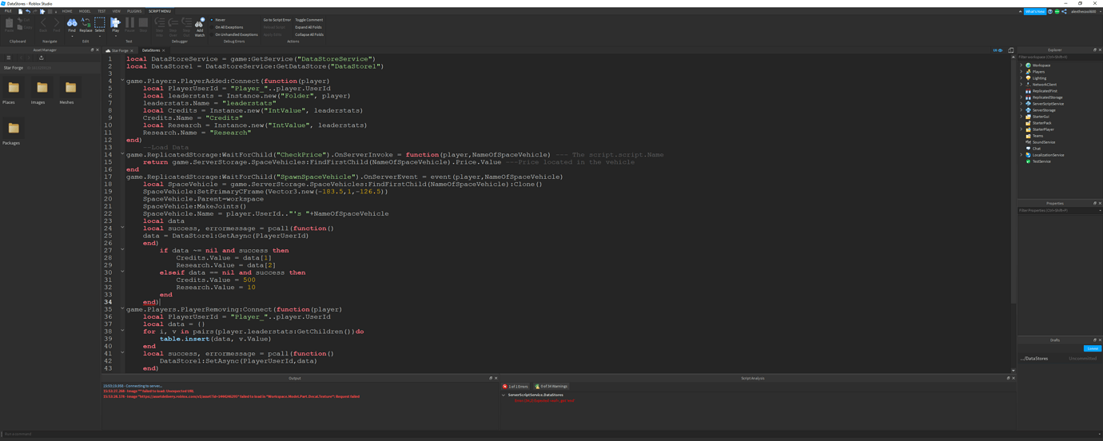Click the Select tool in the Edit group
This screenshot has height=441, width=1103.
[100, 26]
